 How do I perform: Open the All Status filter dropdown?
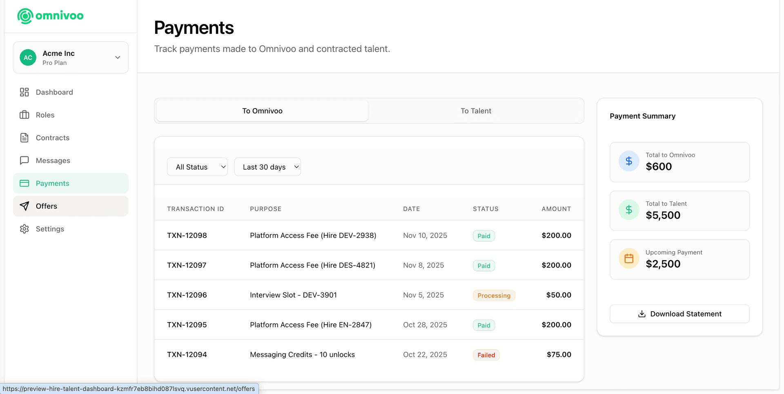coord(197,167)
